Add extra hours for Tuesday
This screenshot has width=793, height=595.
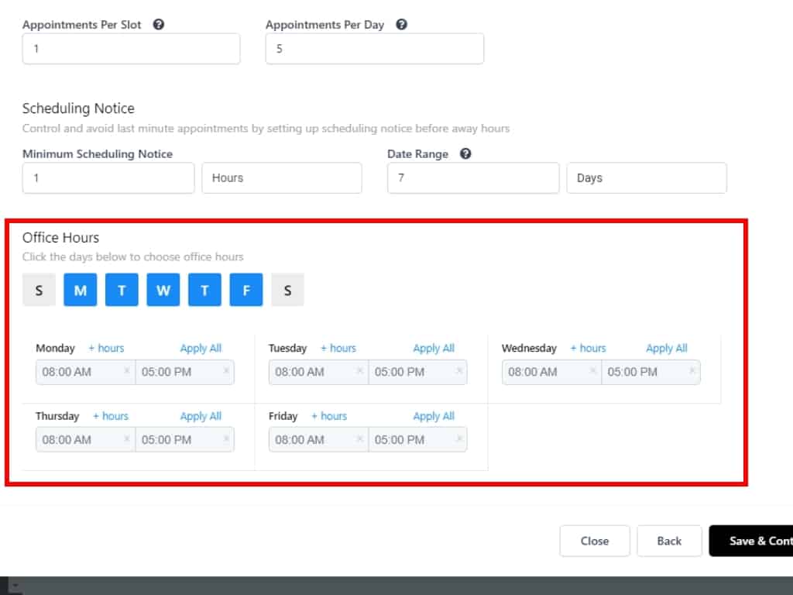[338, 349]
